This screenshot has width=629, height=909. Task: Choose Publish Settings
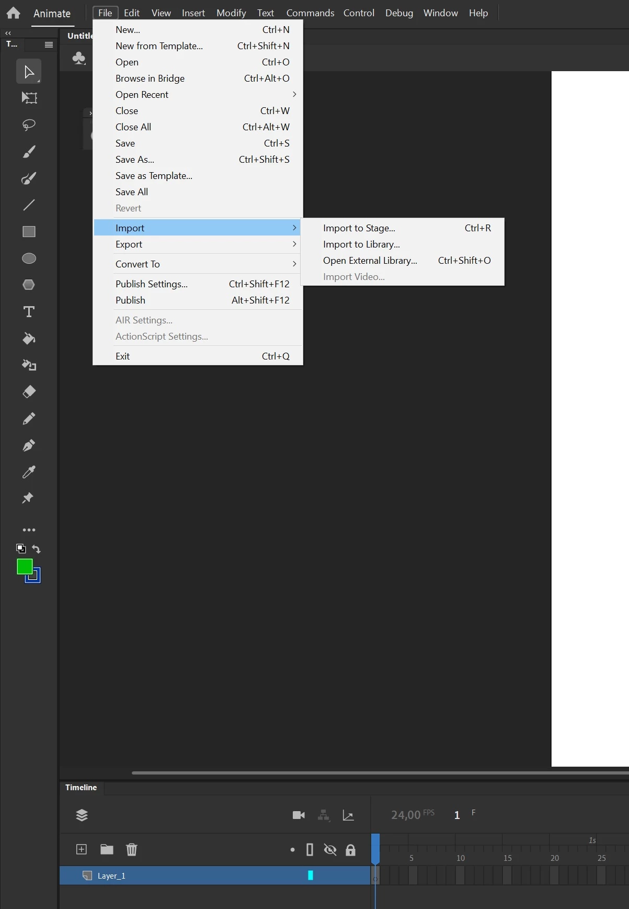pos(198,284)
